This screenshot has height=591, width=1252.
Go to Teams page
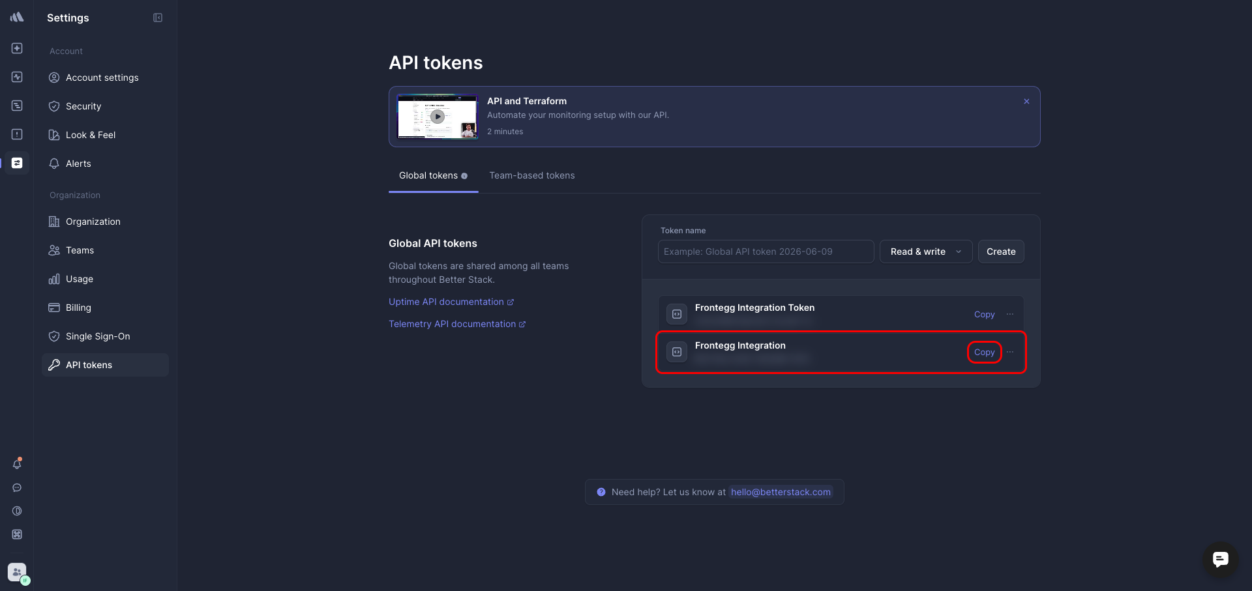tap(105, 250)
